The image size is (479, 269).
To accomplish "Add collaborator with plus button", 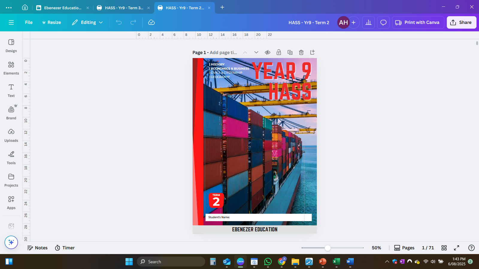I will (x=354, y=22).
